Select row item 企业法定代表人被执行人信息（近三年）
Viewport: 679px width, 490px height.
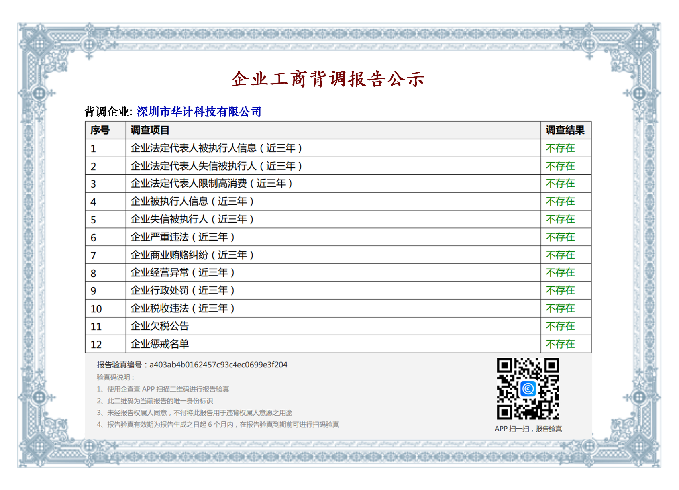pos(216,148)
